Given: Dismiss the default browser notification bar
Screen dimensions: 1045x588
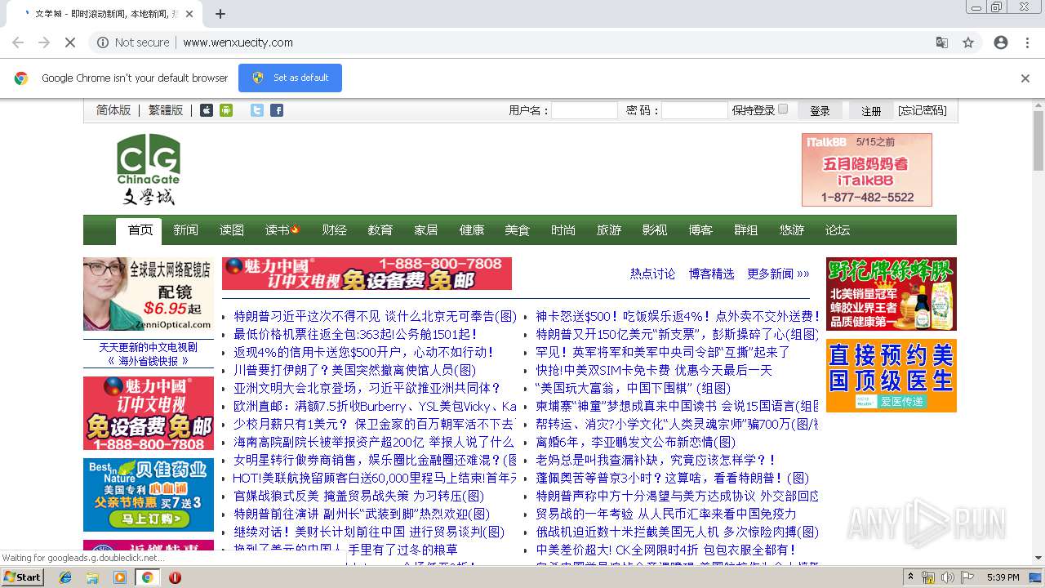Looking at the screenshot, I should [x=1025, y=78].
